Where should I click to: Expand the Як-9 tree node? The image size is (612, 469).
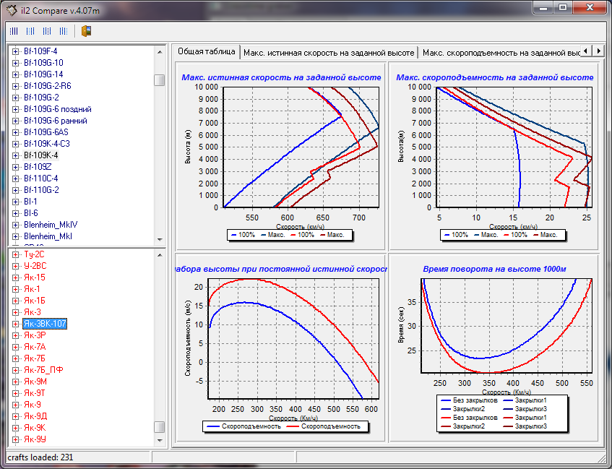(15, 405)
